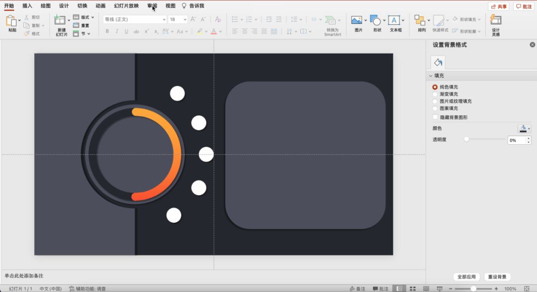Click the Paste (粘贴) clipboard icon
The height and width of the screenshot is (292, 537).
[x=11, y=21]
